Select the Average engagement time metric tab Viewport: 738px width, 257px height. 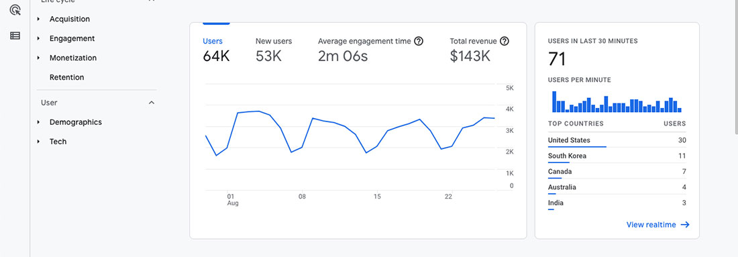point(370,50)
